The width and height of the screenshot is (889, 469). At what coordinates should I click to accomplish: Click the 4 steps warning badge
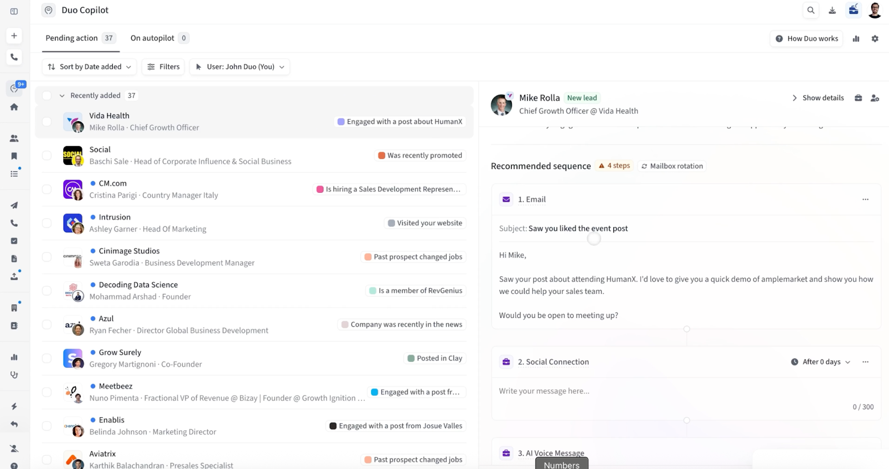point(614,166)
